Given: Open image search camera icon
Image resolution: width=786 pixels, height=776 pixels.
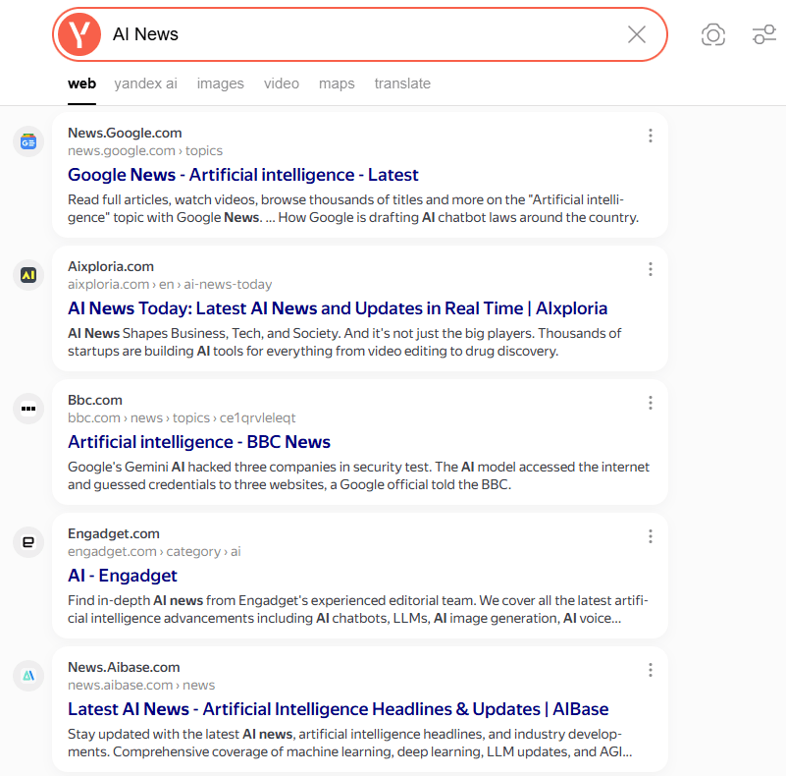Looking at the screenshot, I should (x=712, y=34).
